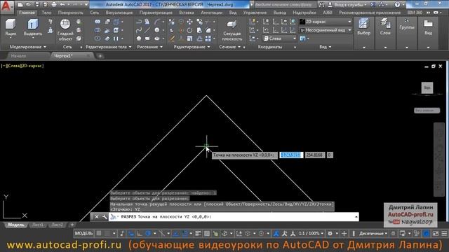
Task: Click the New file icon in quick access toolbar
Action: (x=20, y=5)
